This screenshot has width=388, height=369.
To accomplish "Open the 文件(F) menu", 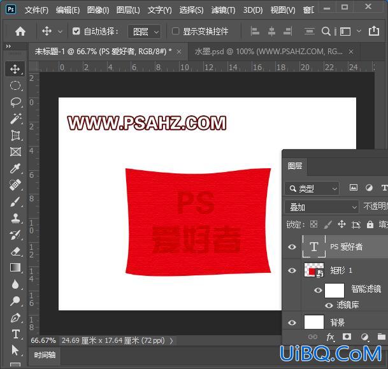I will pyautogui.click(x=36, y=10).
